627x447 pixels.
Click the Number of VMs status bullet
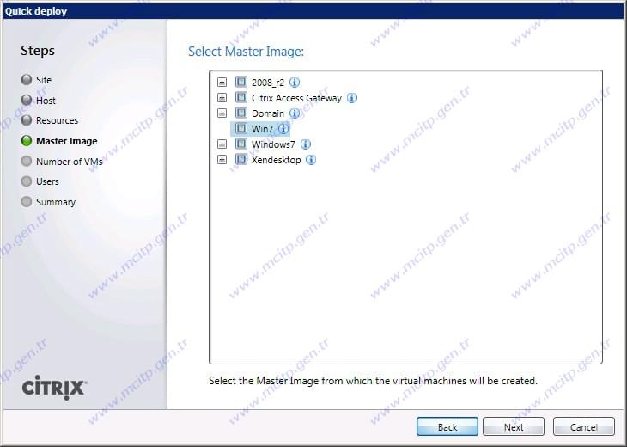[27, 161]
